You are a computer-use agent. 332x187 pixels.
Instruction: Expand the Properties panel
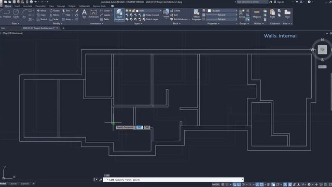tap(213, 23)
